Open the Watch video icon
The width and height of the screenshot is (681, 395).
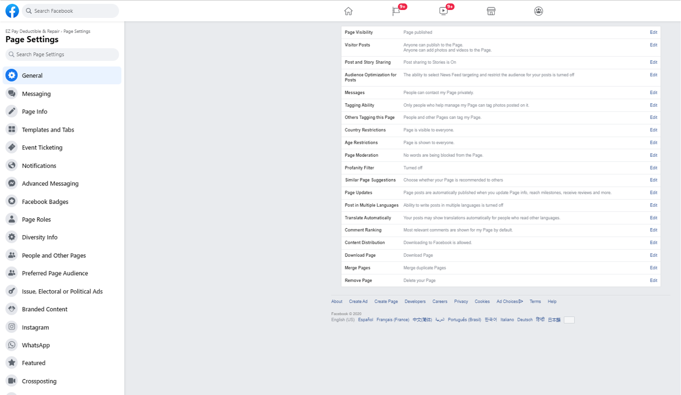pyautogui.click(x=444, y=11)
